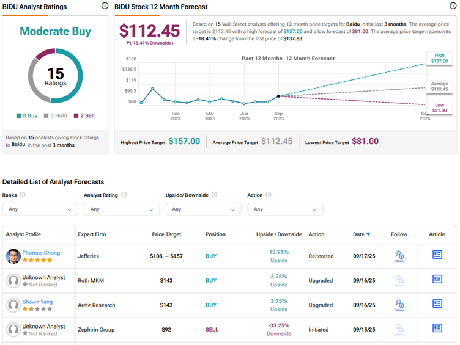Click Thomas Chong's profile photo

coord(13,256)
